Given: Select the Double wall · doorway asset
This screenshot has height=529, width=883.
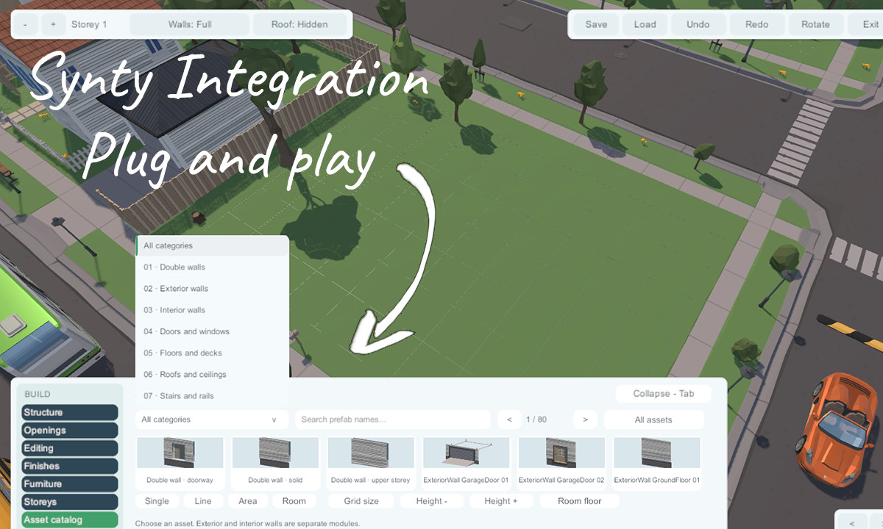Looking at the screenshot, I should pos(180,461).
